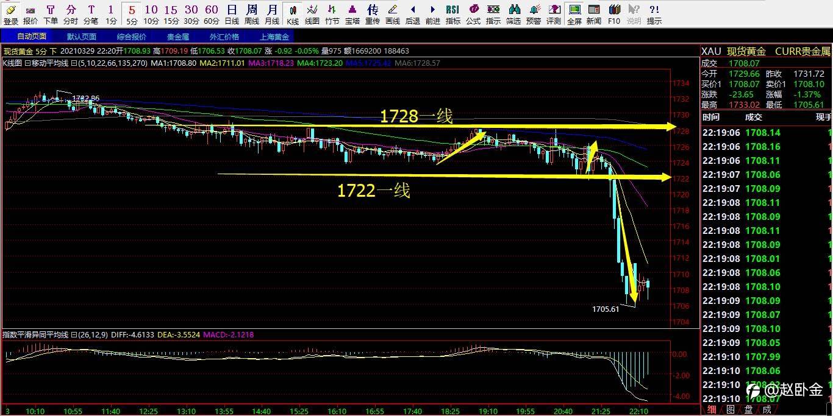833x416 pixels.
Task: Switch to 月线 monthly chart
Action: pyautogui.click(x=272, y=13)
